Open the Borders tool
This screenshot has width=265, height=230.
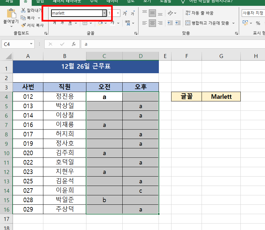85,23
